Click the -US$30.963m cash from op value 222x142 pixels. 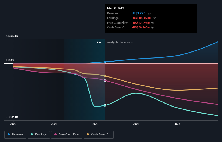coord(141,28)
